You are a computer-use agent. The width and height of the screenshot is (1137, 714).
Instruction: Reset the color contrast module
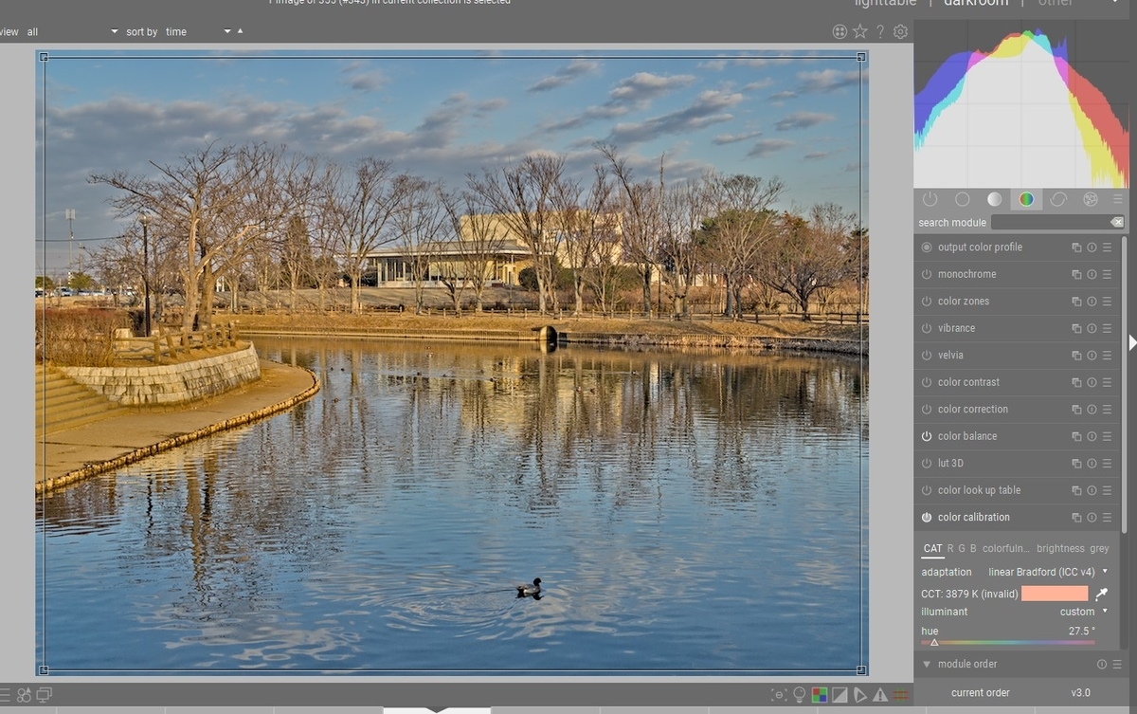pos(1092,382)
